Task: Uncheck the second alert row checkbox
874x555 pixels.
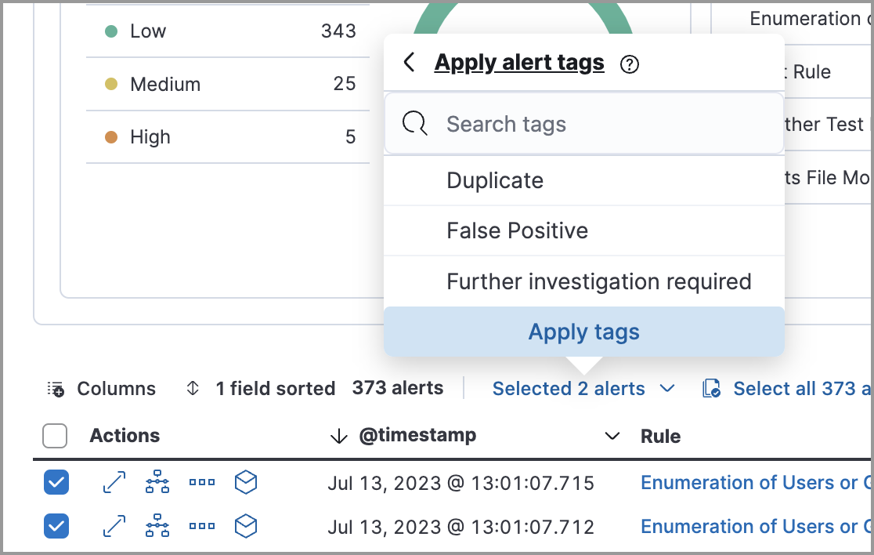Action: [x=56, y=526]
